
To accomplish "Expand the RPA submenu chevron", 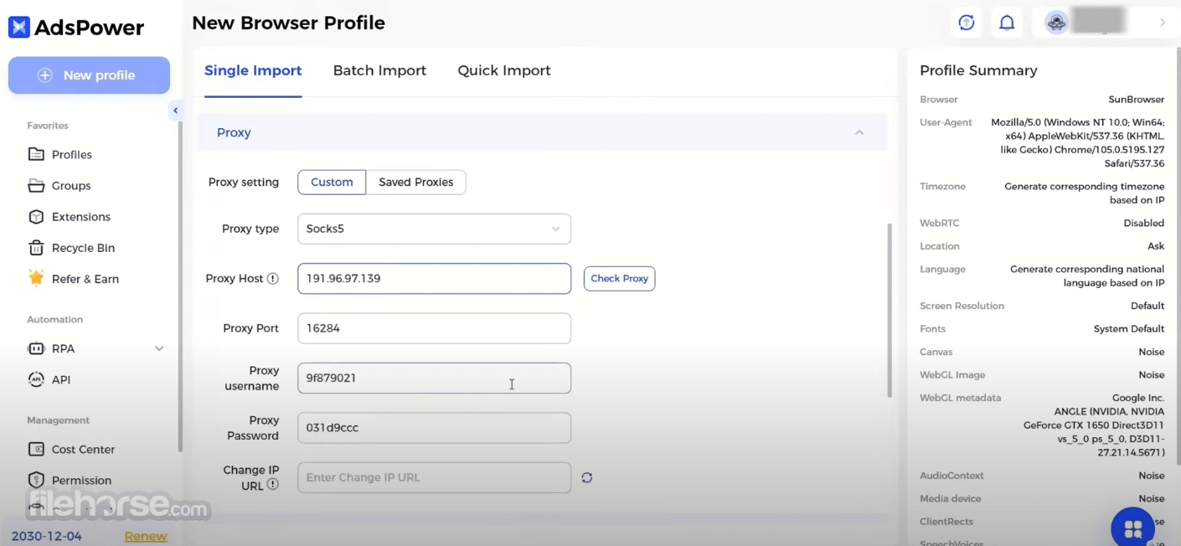I will pyautogui.click(x=159, y=348).
